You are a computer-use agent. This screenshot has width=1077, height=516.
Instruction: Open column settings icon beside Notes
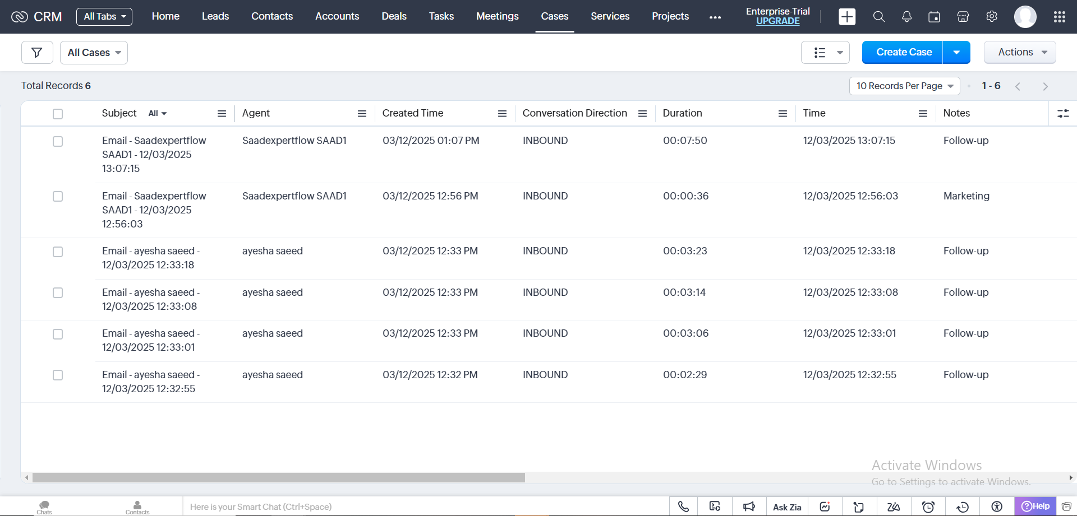coord(1063,114)
